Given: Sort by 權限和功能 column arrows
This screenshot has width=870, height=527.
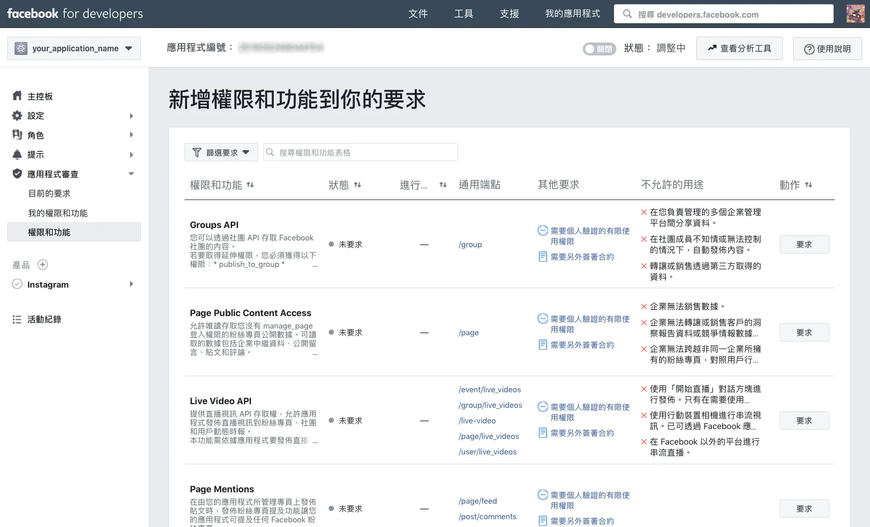Looking at the screenshot, I should pyautogui.click(x=250, y=184).
